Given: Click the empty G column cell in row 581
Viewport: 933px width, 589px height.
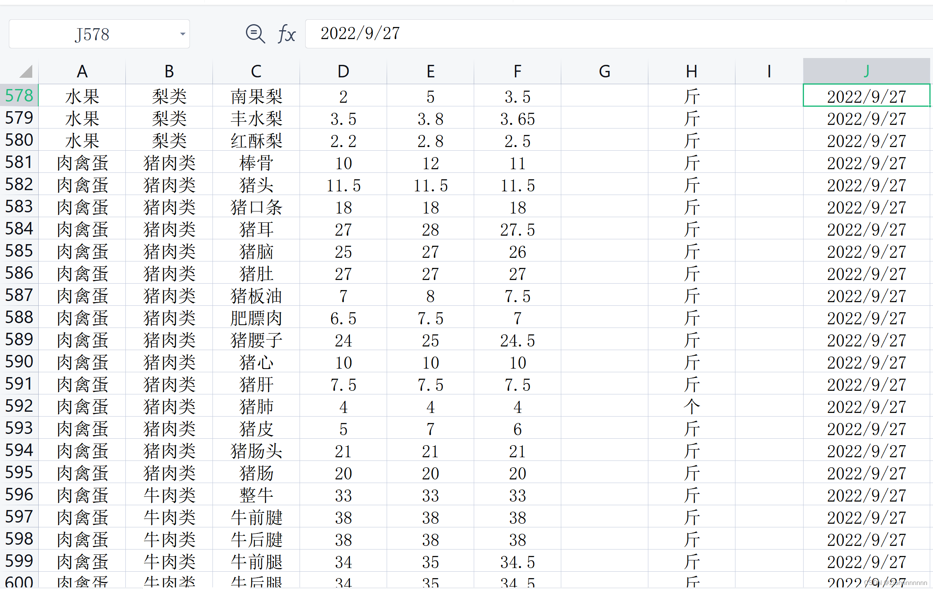Looking at the screenshot, I should [x=604, y=162].
